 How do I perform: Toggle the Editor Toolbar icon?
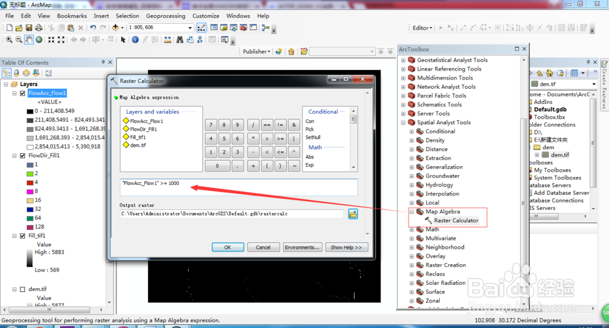(201, 27)
